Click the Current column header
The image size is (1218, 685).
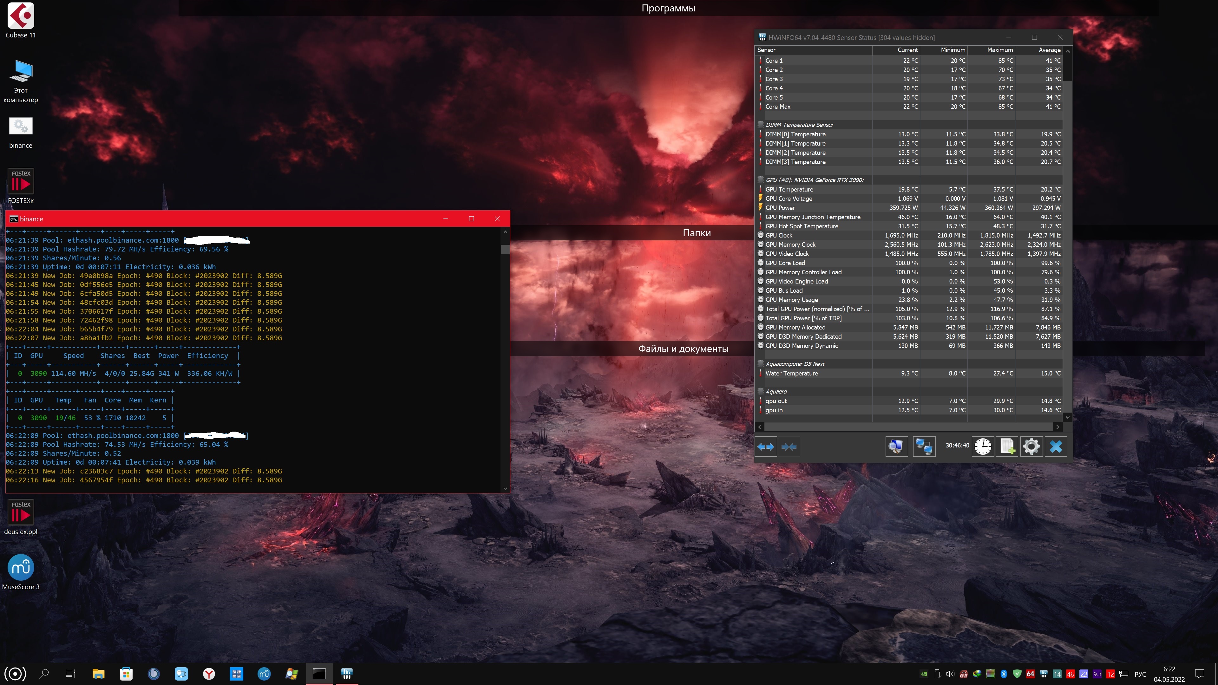click(907, 50)
